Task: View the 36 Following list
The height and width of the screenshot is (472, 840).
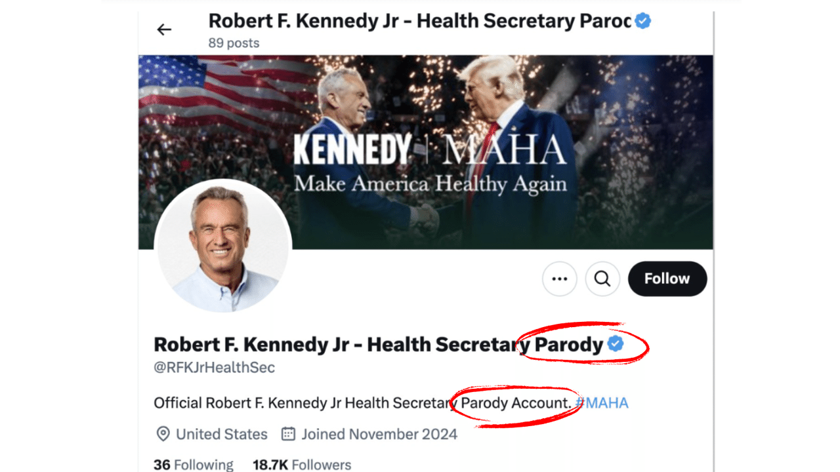Action: point(193,464)
